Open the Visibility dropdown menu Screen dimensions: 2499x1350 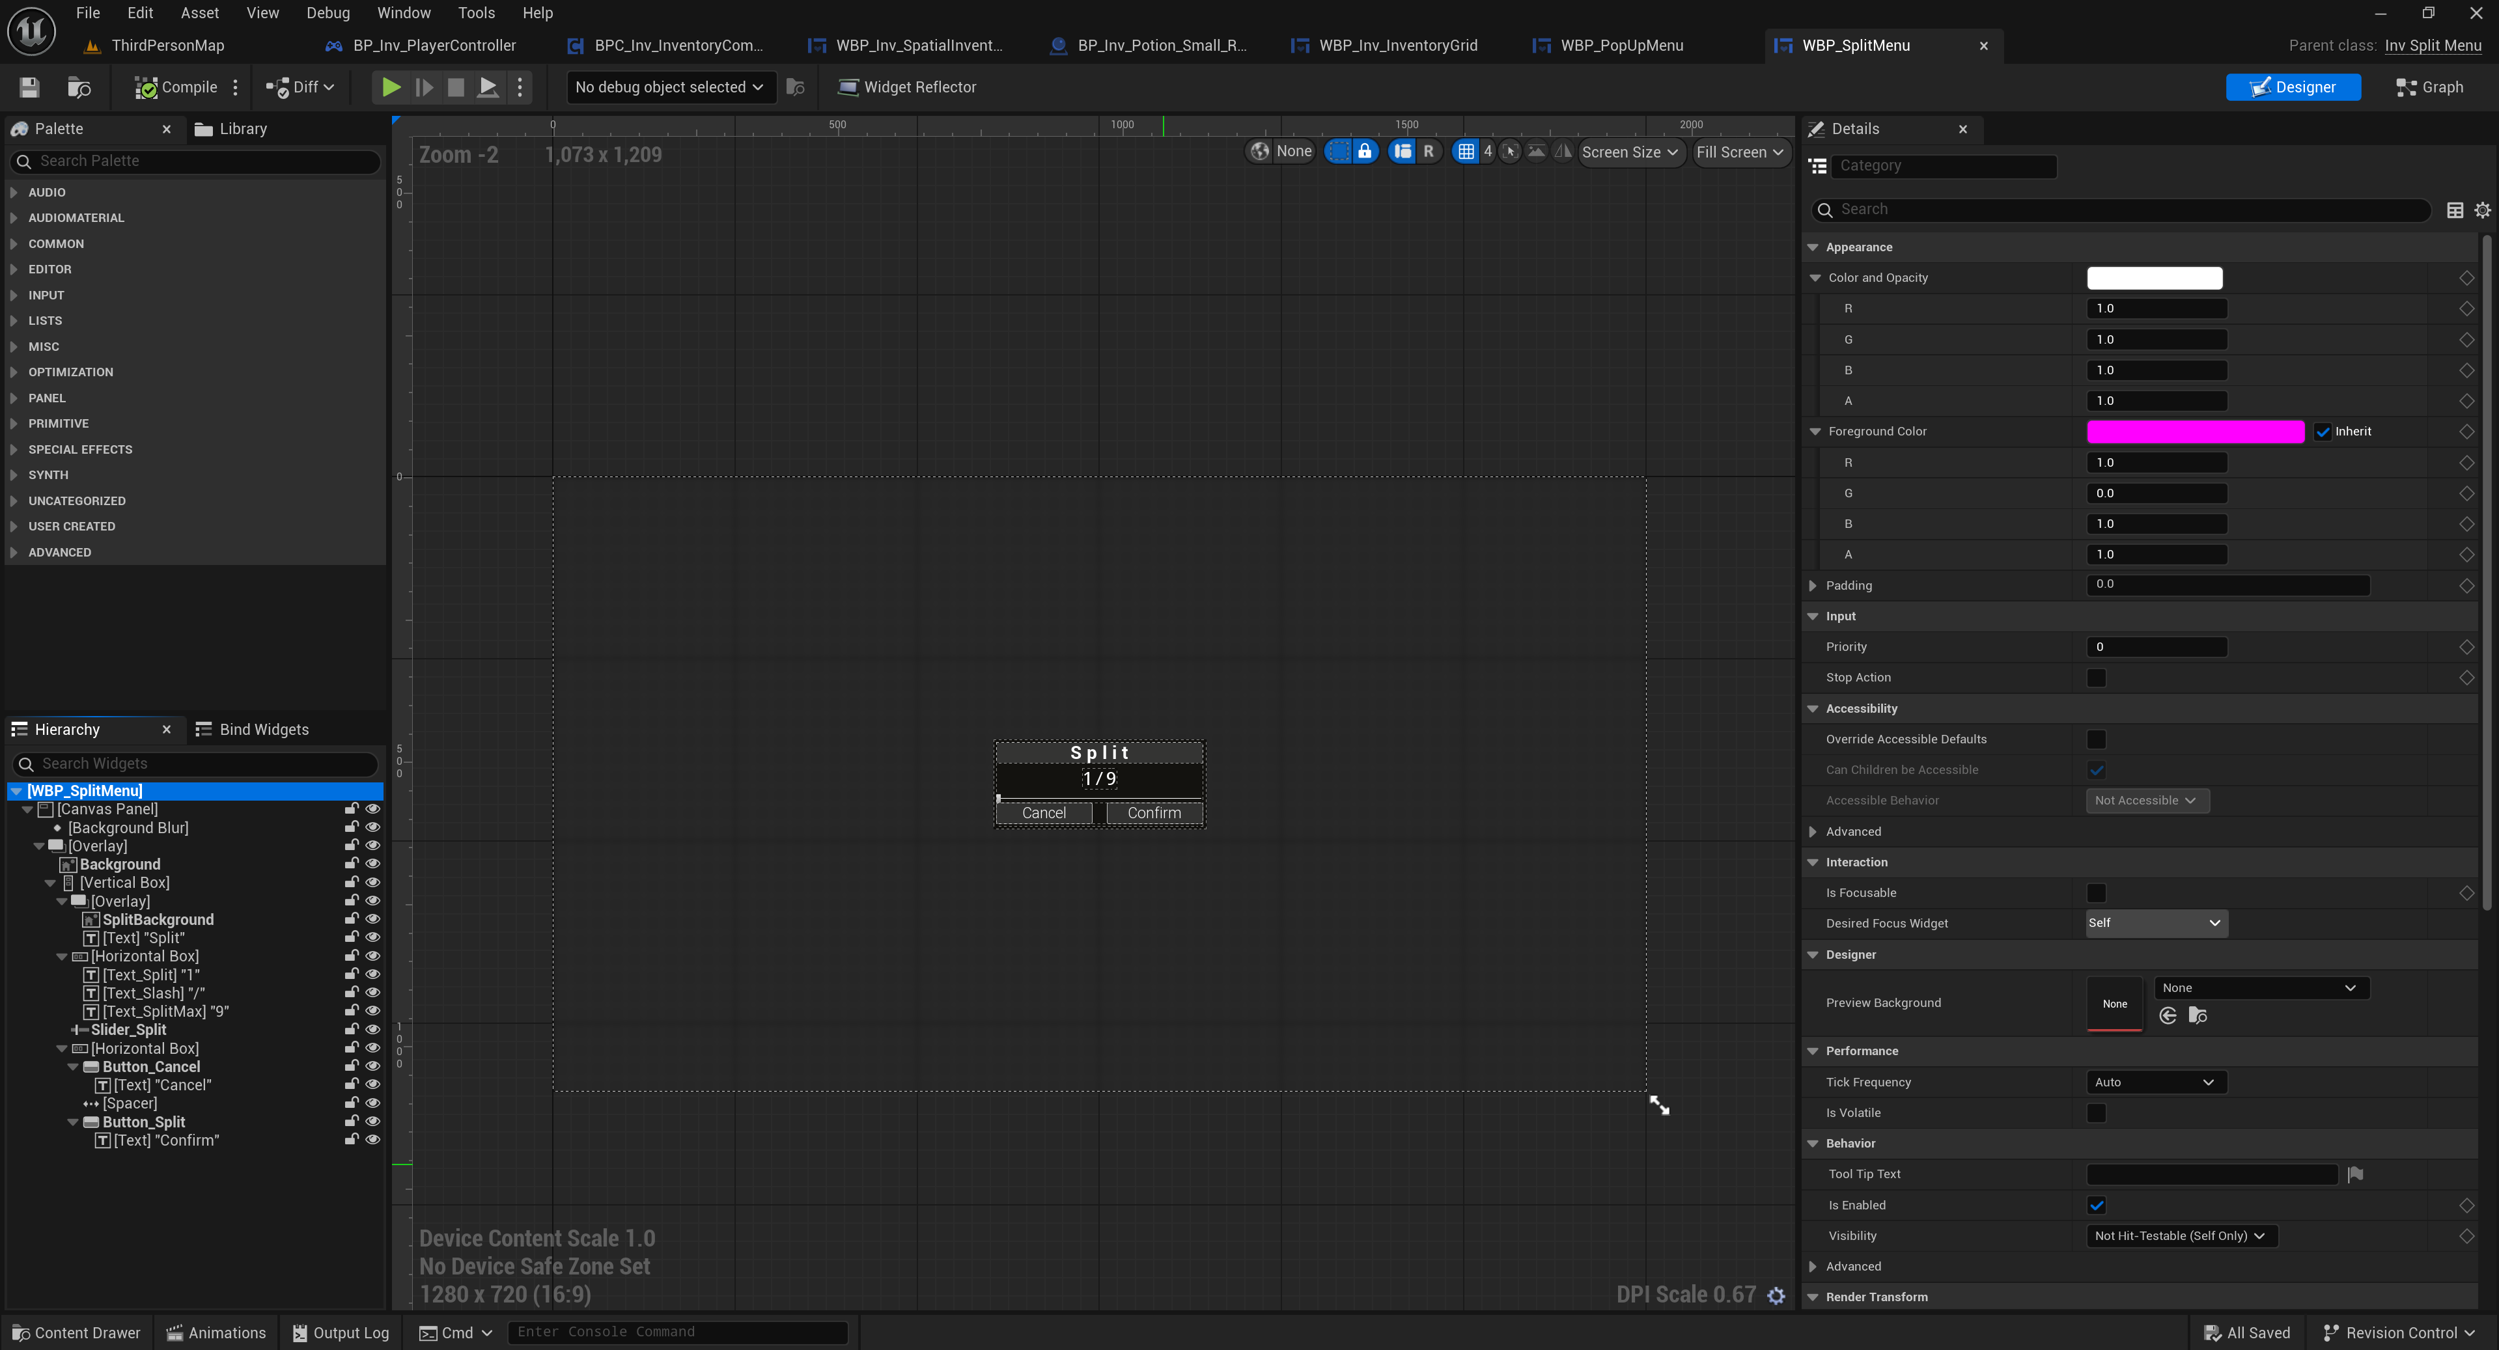point(2180,1235)
